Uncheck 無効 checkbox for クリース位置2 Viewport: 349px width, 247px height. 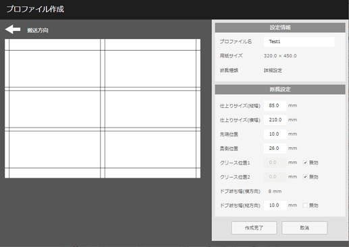305,177
